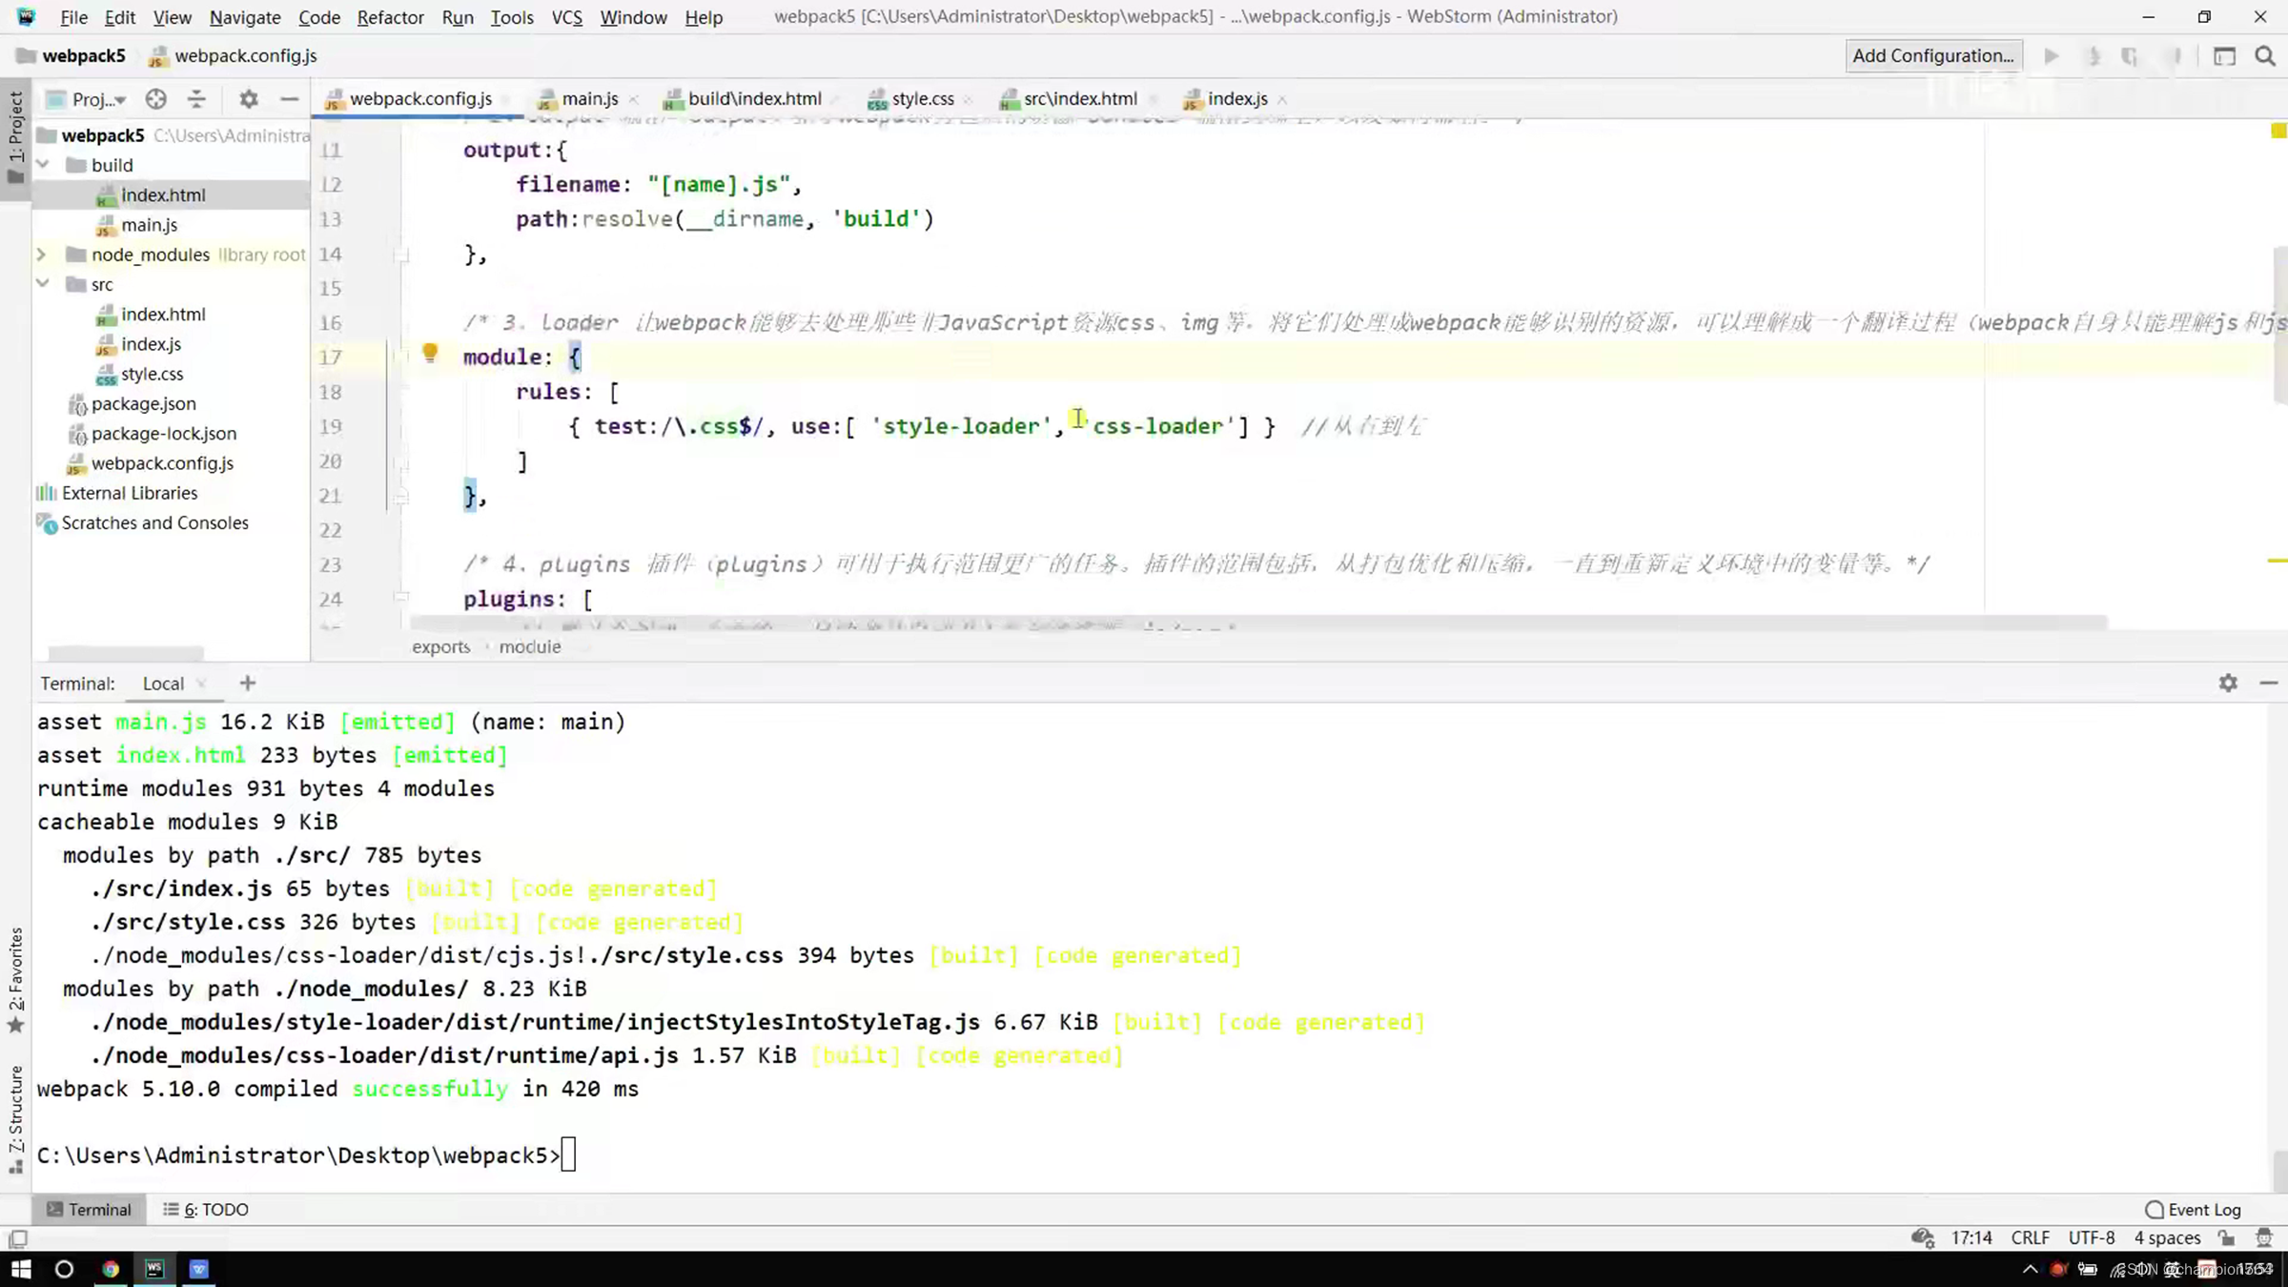Click the 'exports' breadcrumb
The height and width of the screenshot is (1287, 2288).
[440, 646]
